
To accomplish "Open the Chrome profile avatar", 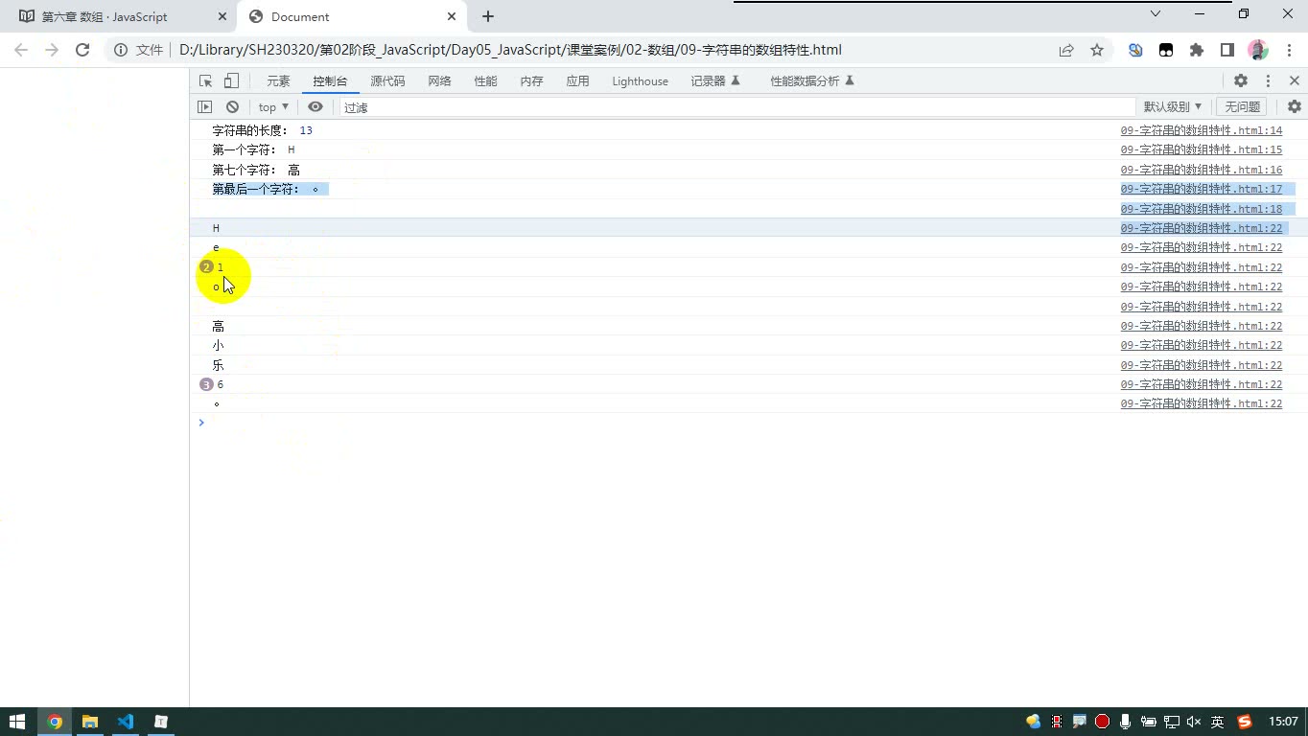I will click(x=1258, y=50).
